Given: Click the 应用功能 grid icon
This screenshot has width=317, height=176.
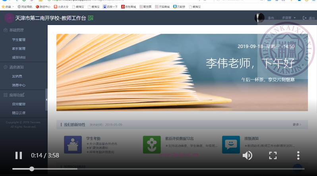Looking at the screenshot, I should pyautogui.click(x=6, y=95).
